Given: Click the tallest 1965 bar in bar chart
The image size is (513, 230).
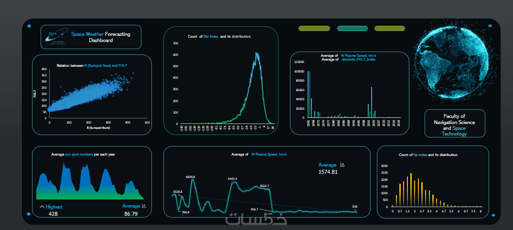Looking at the screenshot, I should point(308,94).
